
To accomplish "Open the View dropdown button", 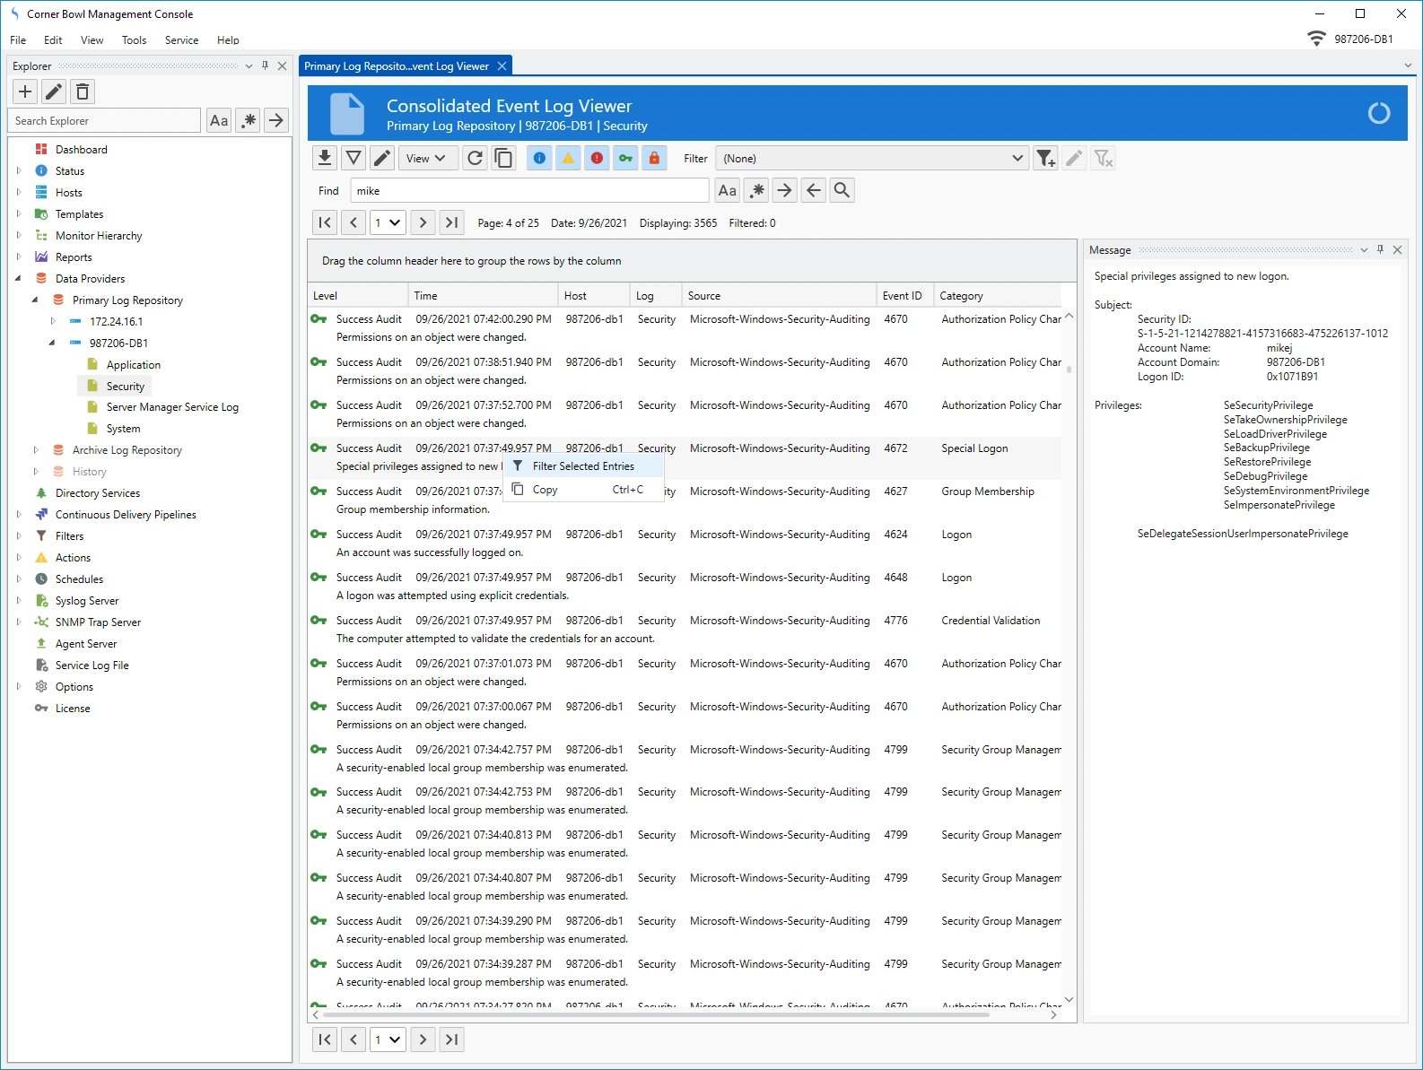I will (427, 159).
